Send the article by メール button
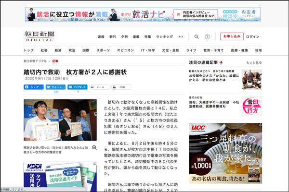The width and height of the screenshot is (289, 192). [100, 87]
